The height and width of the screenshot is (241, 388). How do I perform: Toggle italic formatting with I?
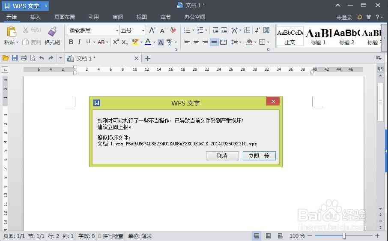tap(79, 42)
